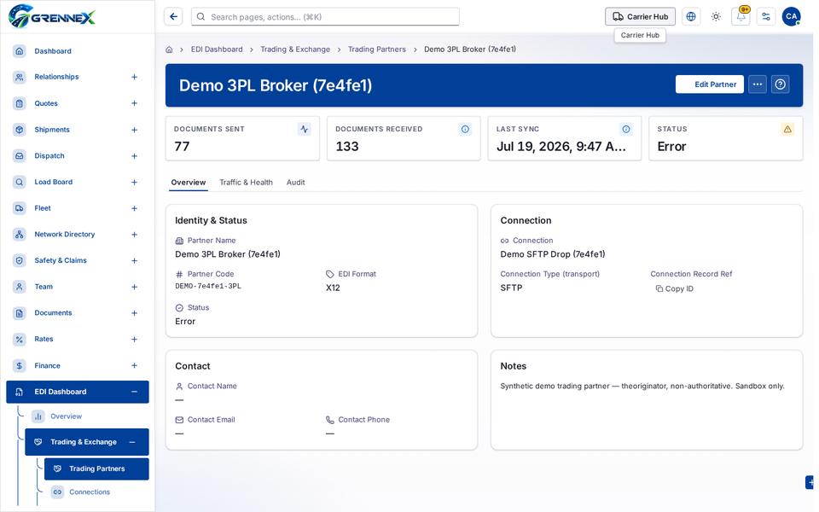Toggle the light theme sun icon

coord(716,17)
